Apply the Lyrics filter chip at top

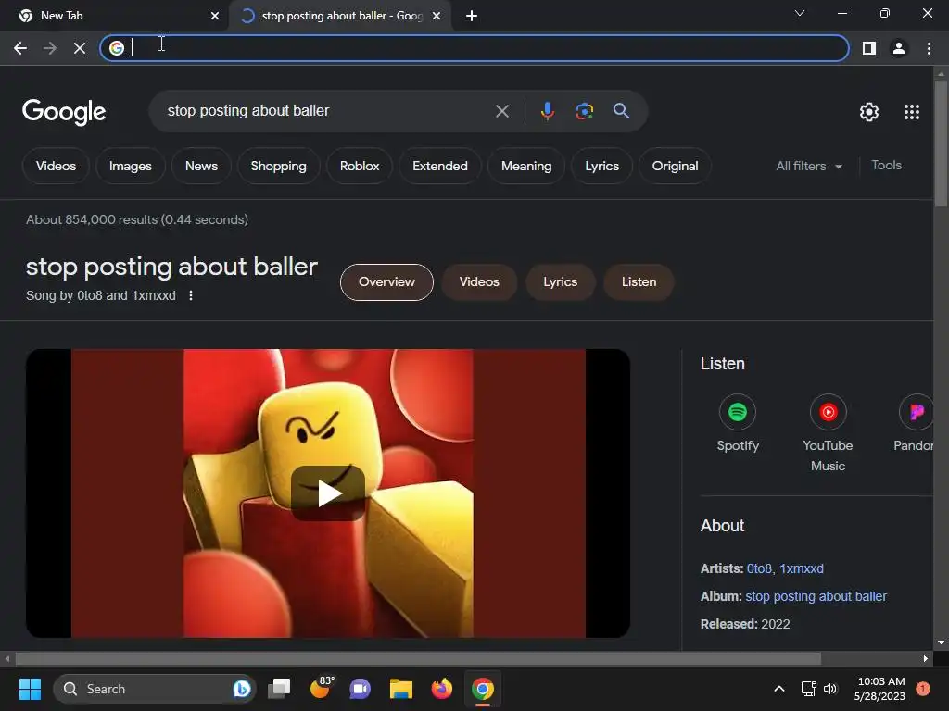click(x=601, y=166)
